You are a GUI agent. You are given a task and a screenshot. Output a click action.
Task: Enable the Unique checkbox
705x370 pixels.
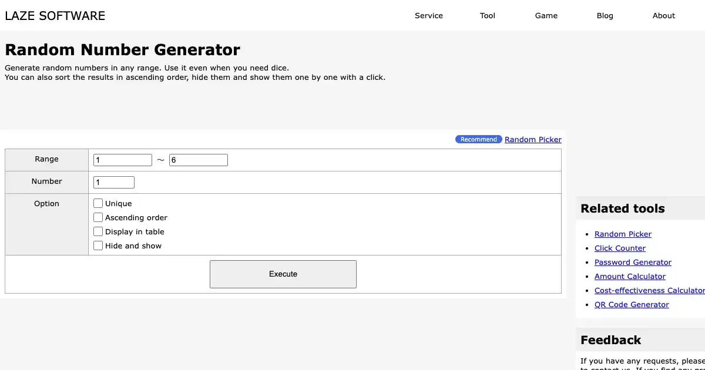coord(98,203)
